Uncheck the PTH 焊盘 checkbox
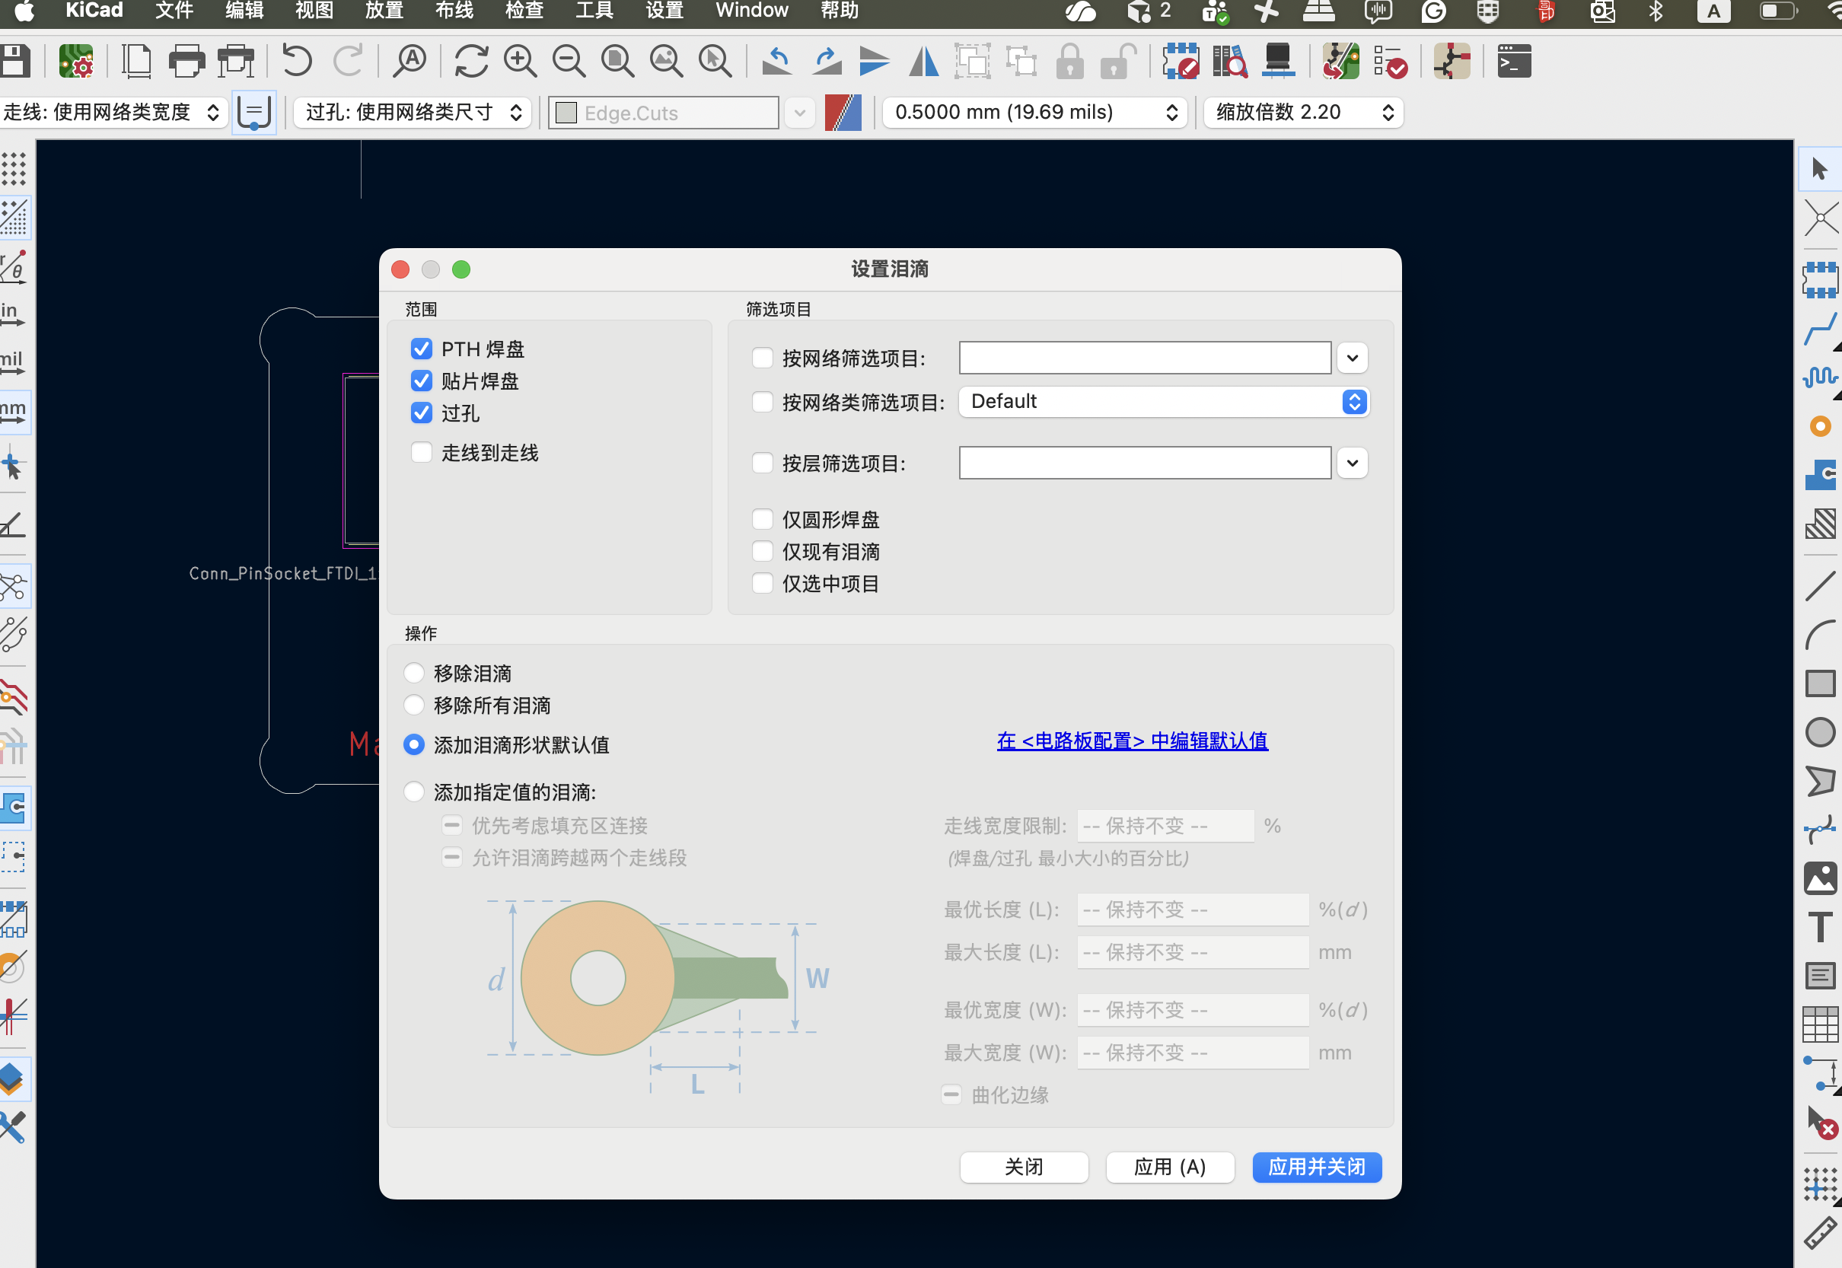Screen dimensions: 1842x1268 (422, 349)
